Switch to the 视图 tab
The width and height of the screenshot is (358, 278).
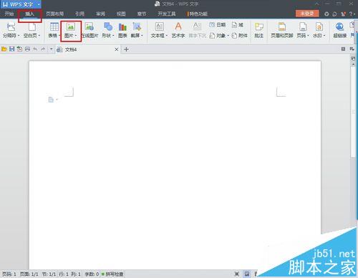click(121, 14)
